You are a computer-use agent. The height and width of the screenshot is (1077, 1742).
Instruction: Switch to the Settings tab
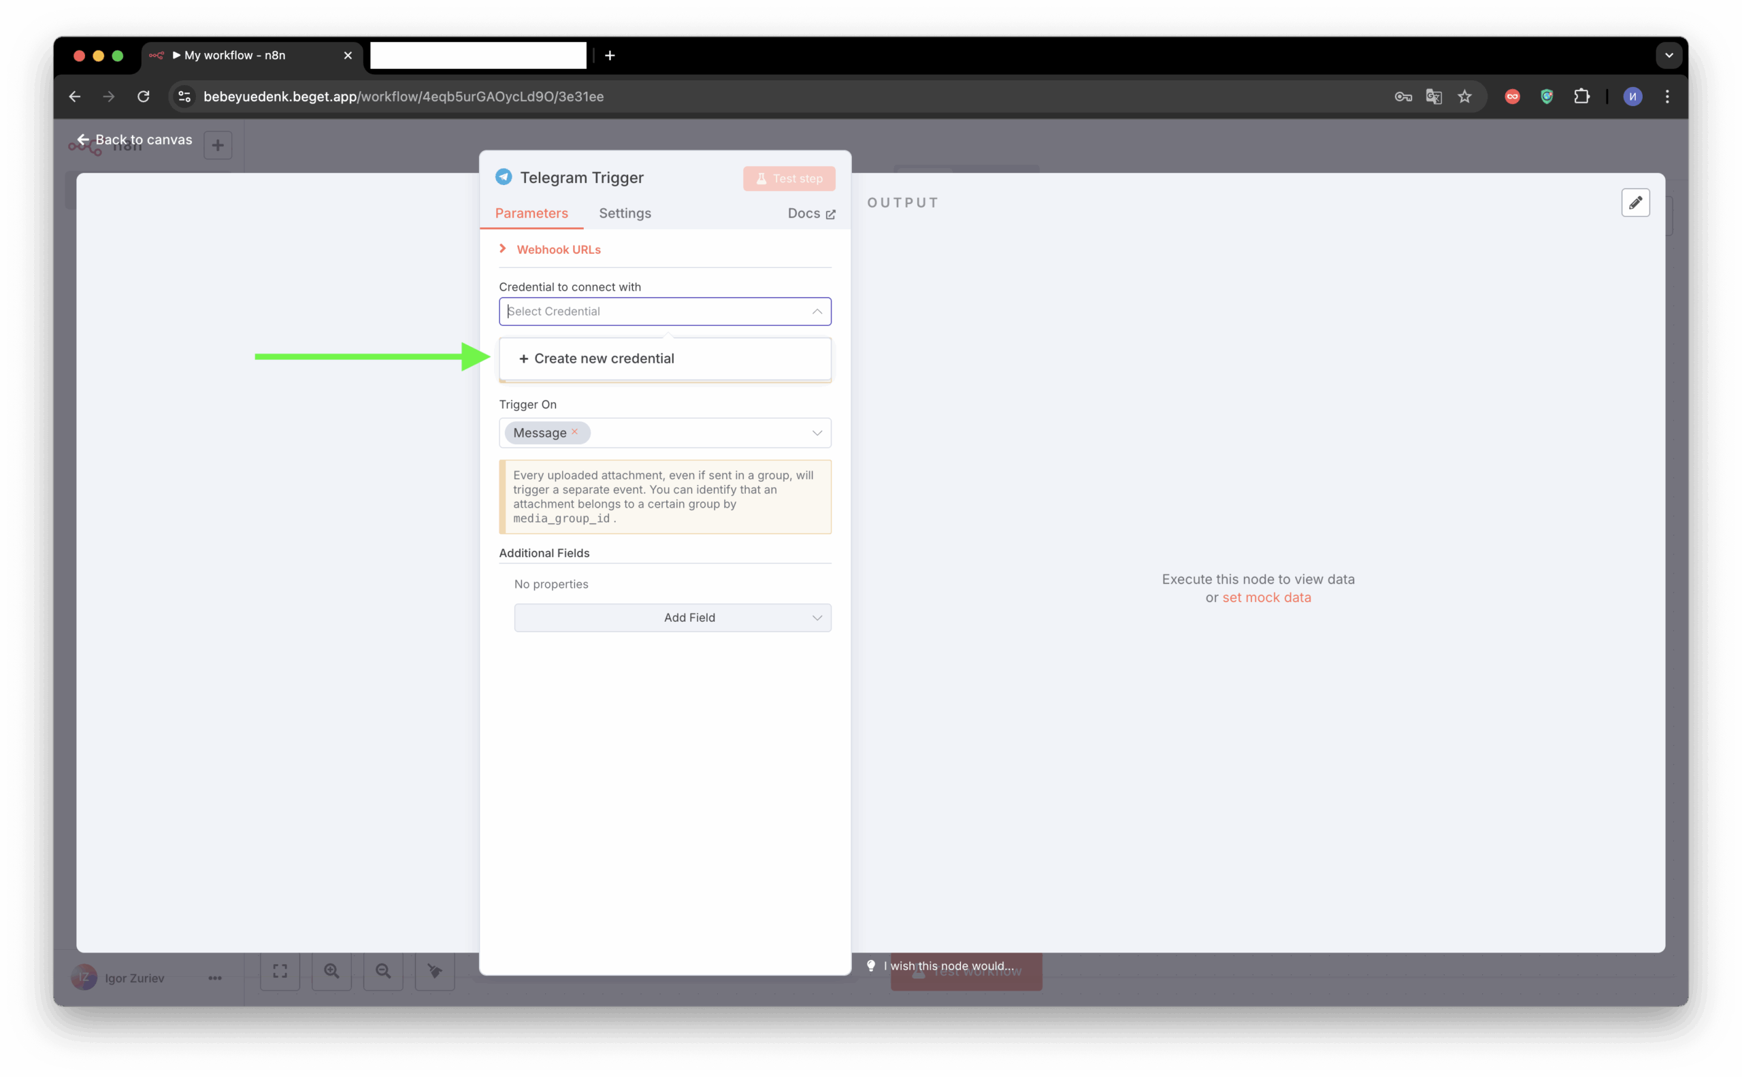point(624,213)
